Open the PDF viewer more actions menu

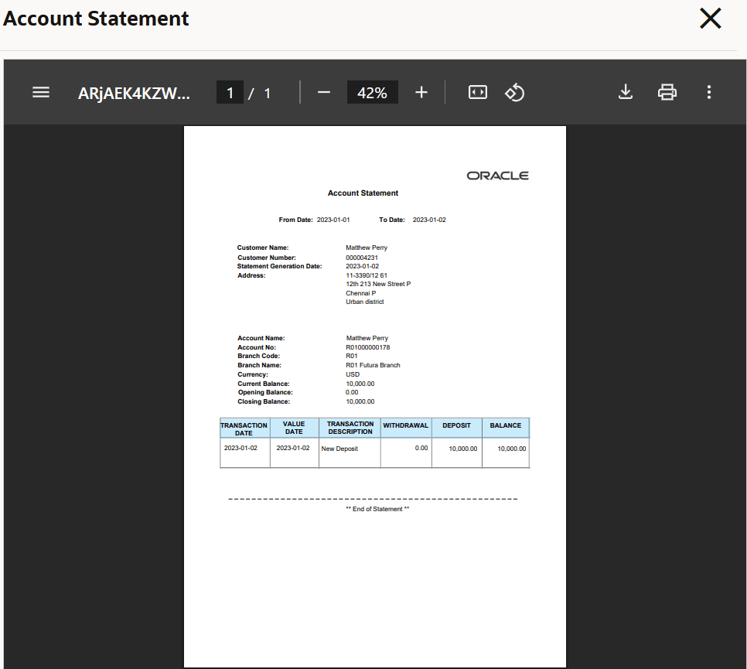click(x=709, y=92)
